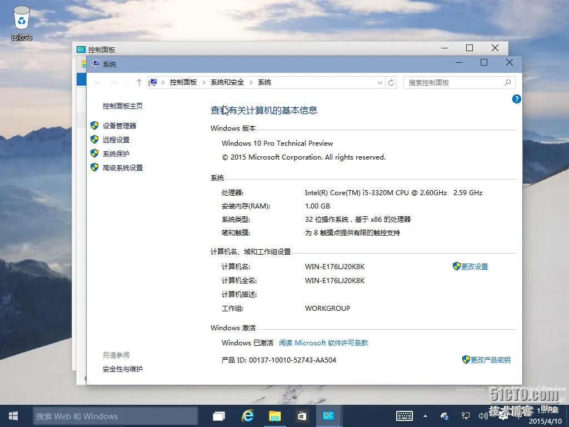The image size is (569, 427).
Task: Expand chevron after 系统和安全 breadcrumb
Action: (251, 82)
